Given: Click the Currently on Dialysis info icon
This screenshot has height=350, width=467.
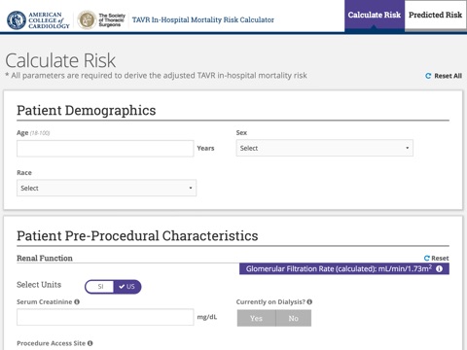Looking at the screenshot, I should (309, 301).
